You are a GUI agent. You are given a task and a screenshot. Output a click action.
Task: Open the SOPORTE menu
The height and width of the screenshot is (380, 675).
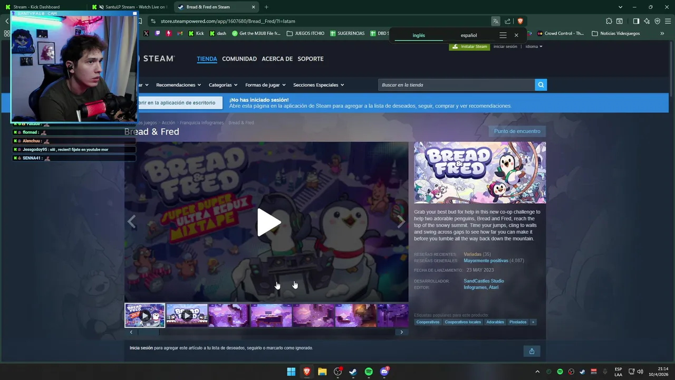click(311, 59)
